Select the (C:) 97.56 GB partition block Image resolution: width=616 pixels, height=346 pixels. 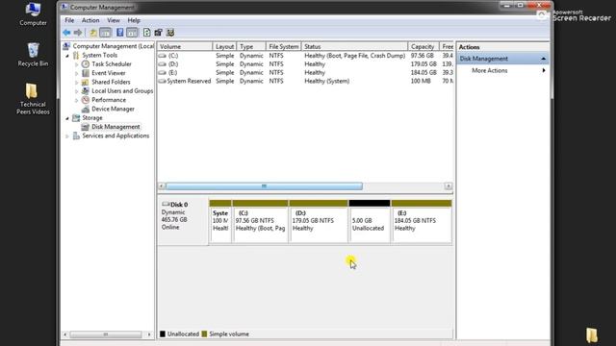pyautogui.click(x=260, y=222)
